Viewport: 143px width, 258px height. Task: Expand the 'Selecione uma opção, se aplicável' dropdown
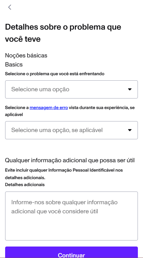click(71, 130)
